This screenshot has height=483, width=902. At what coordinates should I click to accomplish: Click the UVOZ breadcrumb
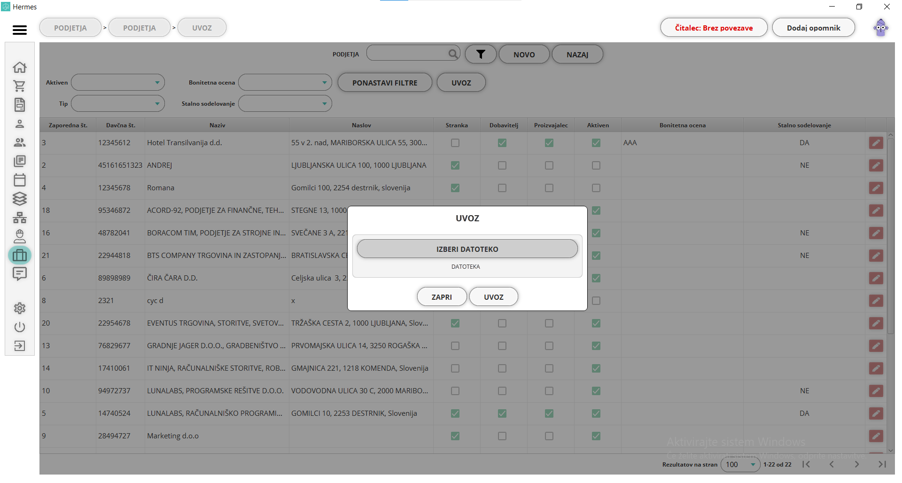pyautogui.click(x=202, y=28)
